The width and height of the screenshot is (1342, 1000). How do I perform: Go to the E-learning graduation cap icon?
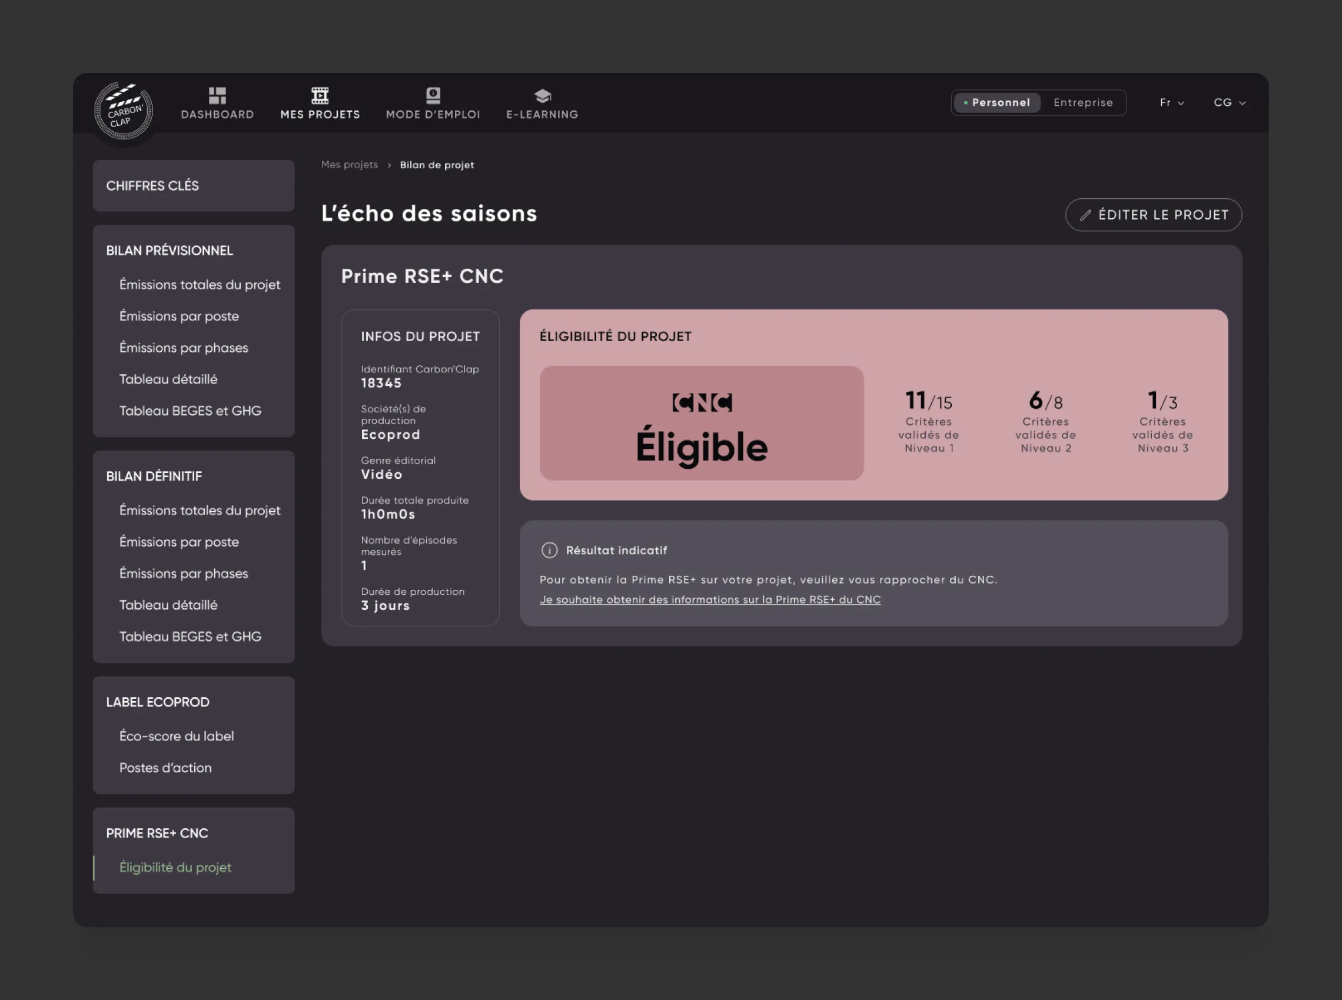[543, 96]
